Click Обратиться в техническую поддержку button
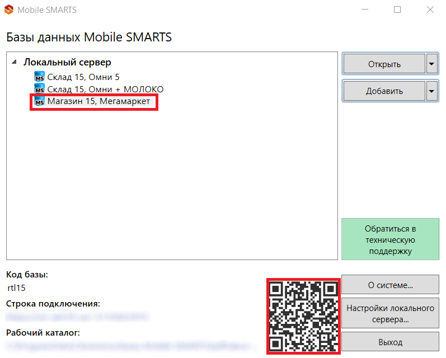Viewport: 446px width, 358px height. coord(390,239)
